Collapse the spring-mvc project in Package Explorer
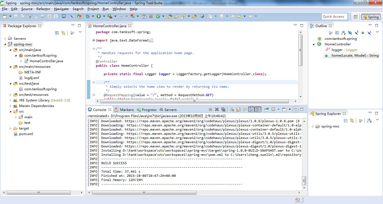The width and height of the screenshot is (383, 204). coord(5,44)
